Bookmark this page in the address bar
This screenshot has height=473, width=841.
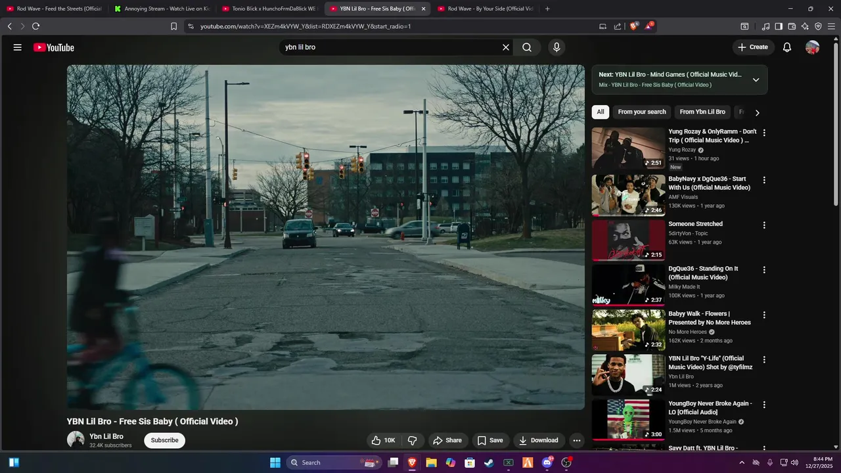point(173,26)
